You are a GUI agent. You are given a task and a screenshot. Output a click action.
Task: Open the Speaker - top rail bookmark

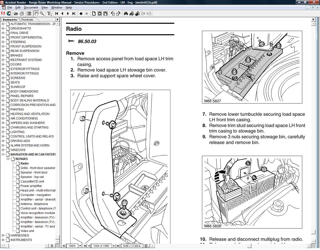click(x=32, y=177)
